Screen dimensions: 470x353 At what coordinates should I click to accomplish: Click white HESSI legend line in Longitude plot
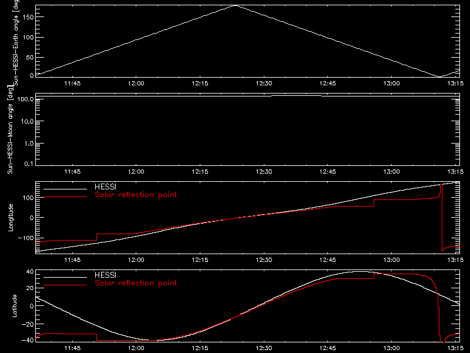pos(65,189)
